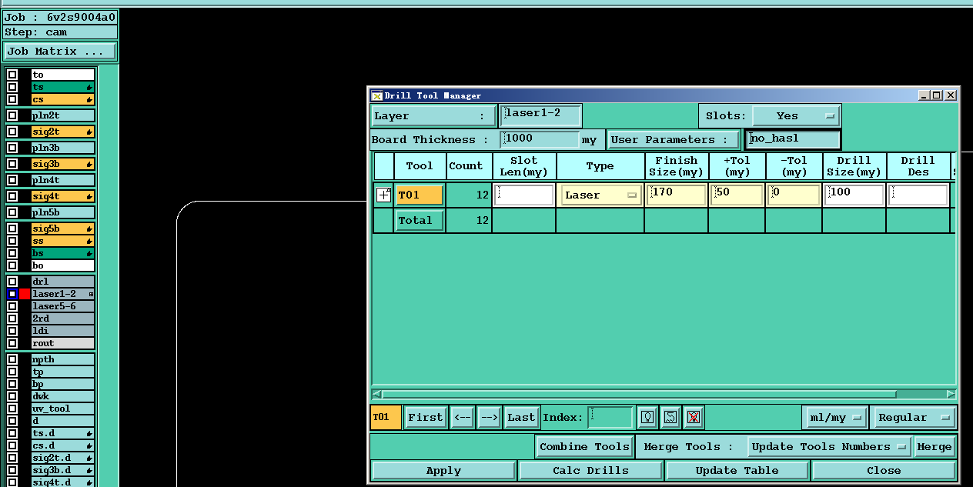Click the edit marker on sig2t.d layer
Viewport: 973px width, 487px height.
click(89, 459)
